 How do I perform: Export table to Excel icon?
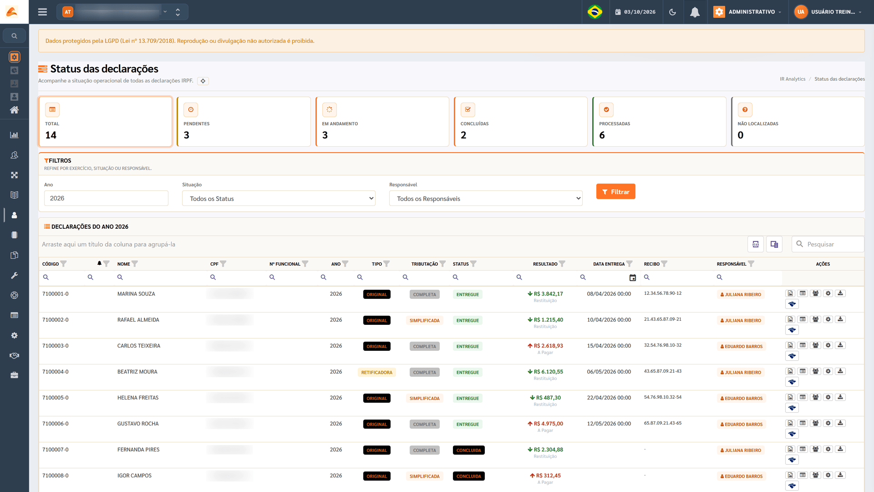(x=756, y=244)
